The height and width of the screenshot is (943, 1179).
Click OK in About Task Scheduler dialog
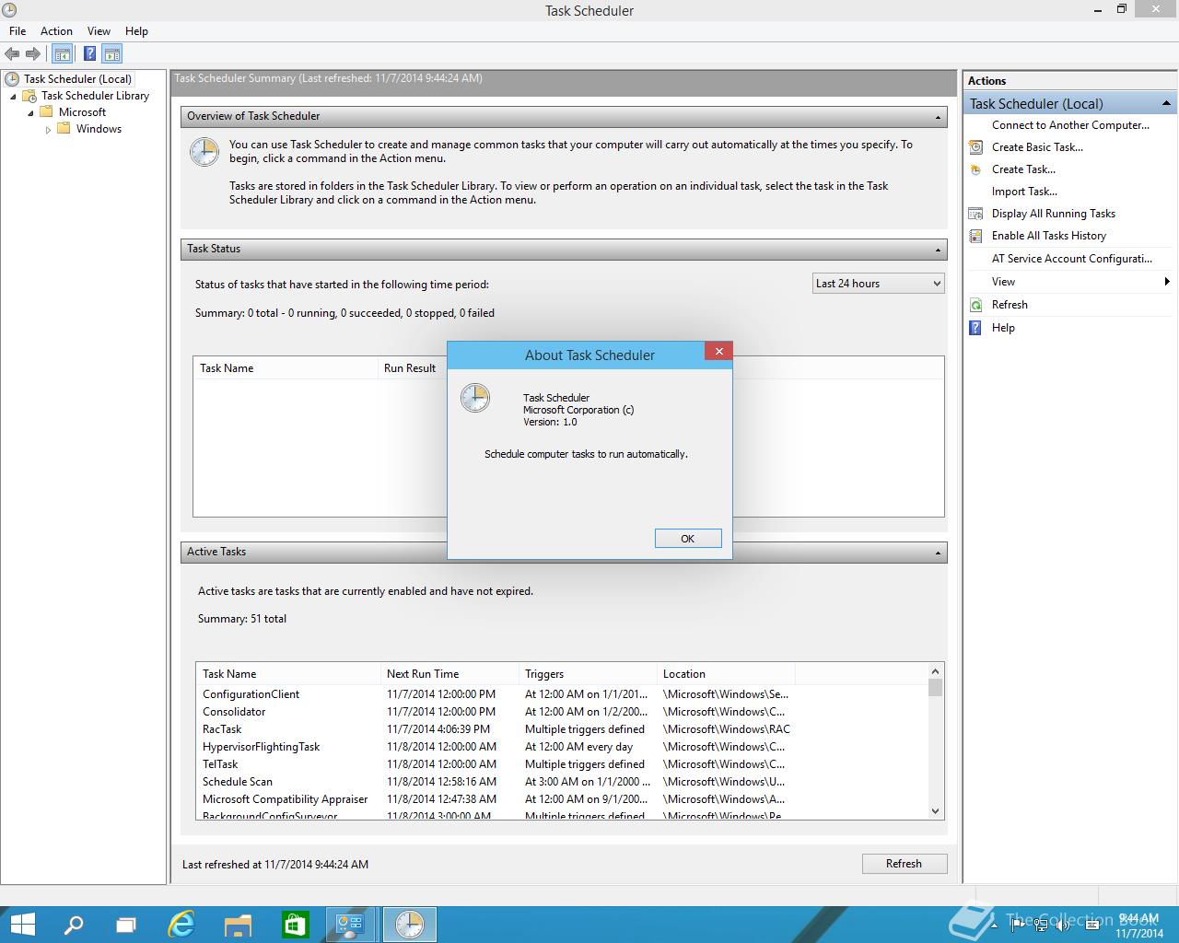(x=688, y=539)
